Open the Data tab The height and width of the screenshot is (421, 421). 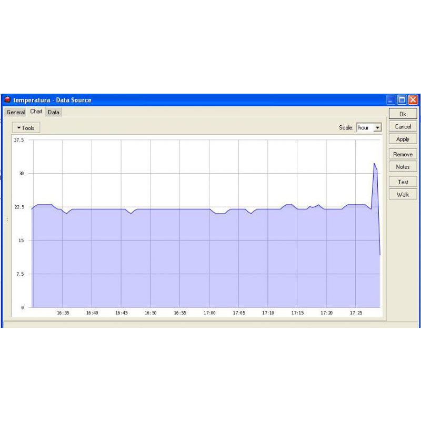[x=54, y=112]
